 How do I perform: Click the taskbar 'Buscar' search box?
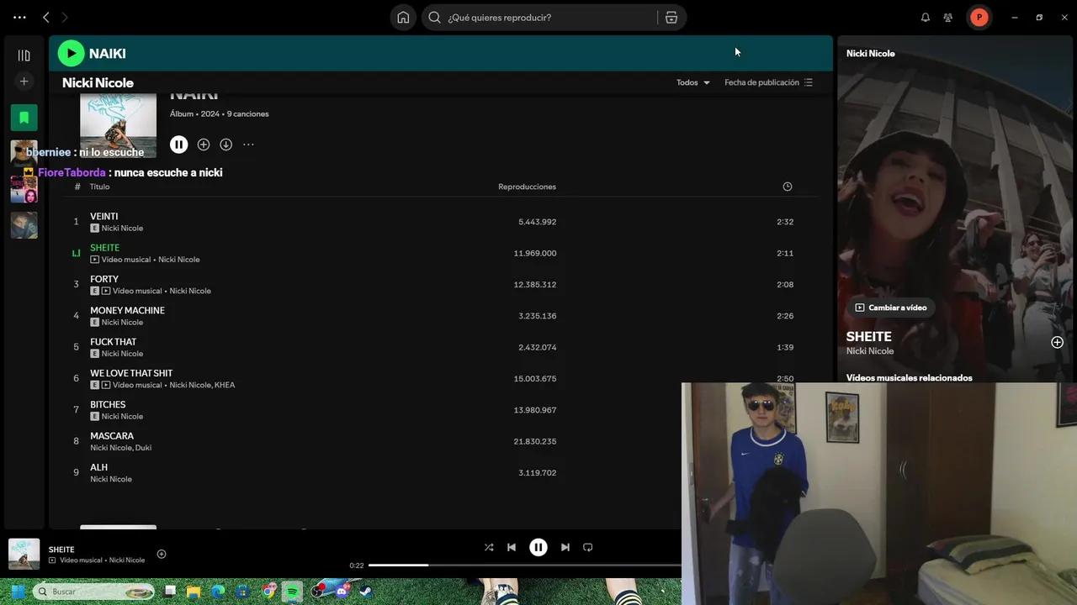(x=93, y=592)
